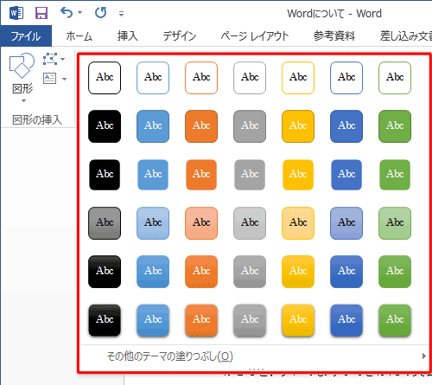Open the undo history dropdown arrow
The image size is (432, 385).
[x=80, y=13]
